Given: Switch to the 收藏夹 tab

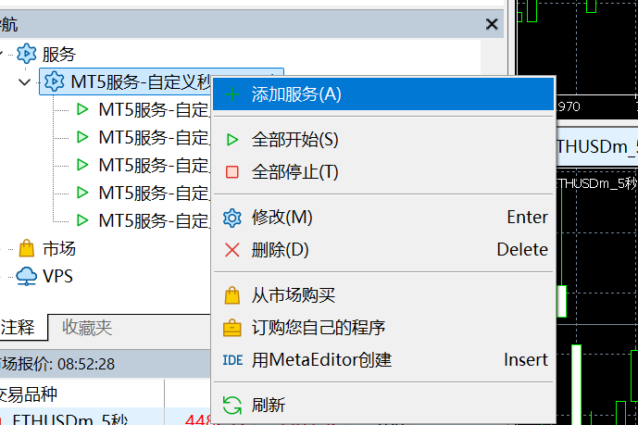Looking at the screenshot, I should 87,327.
